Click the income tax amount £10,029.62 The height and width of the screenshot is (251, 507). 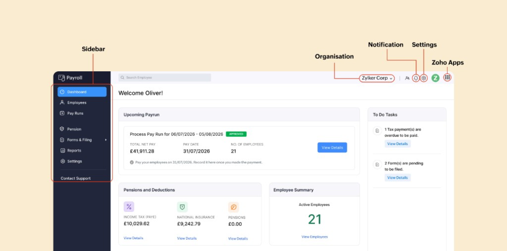[137, 224]
